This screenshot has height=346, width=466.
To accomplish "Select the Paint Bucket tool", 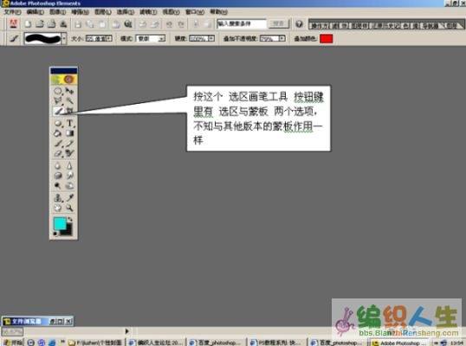I will (58, 133).
